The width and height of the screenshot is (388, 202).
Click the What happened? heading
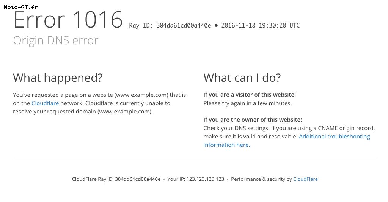click(x=58, y=78)
